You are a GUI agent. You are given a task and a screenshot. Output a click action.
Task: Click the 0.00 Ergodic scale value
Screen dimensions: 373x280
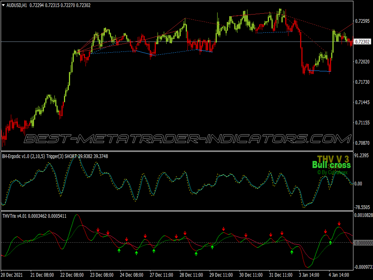pyautogui.click(x=358, y=184)
